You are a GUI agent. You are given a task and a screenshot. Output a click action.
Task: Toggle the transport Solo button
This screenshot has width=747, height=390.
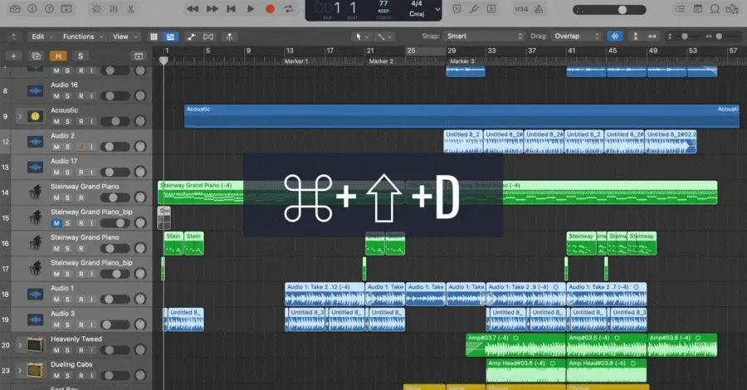click(491, 8)
